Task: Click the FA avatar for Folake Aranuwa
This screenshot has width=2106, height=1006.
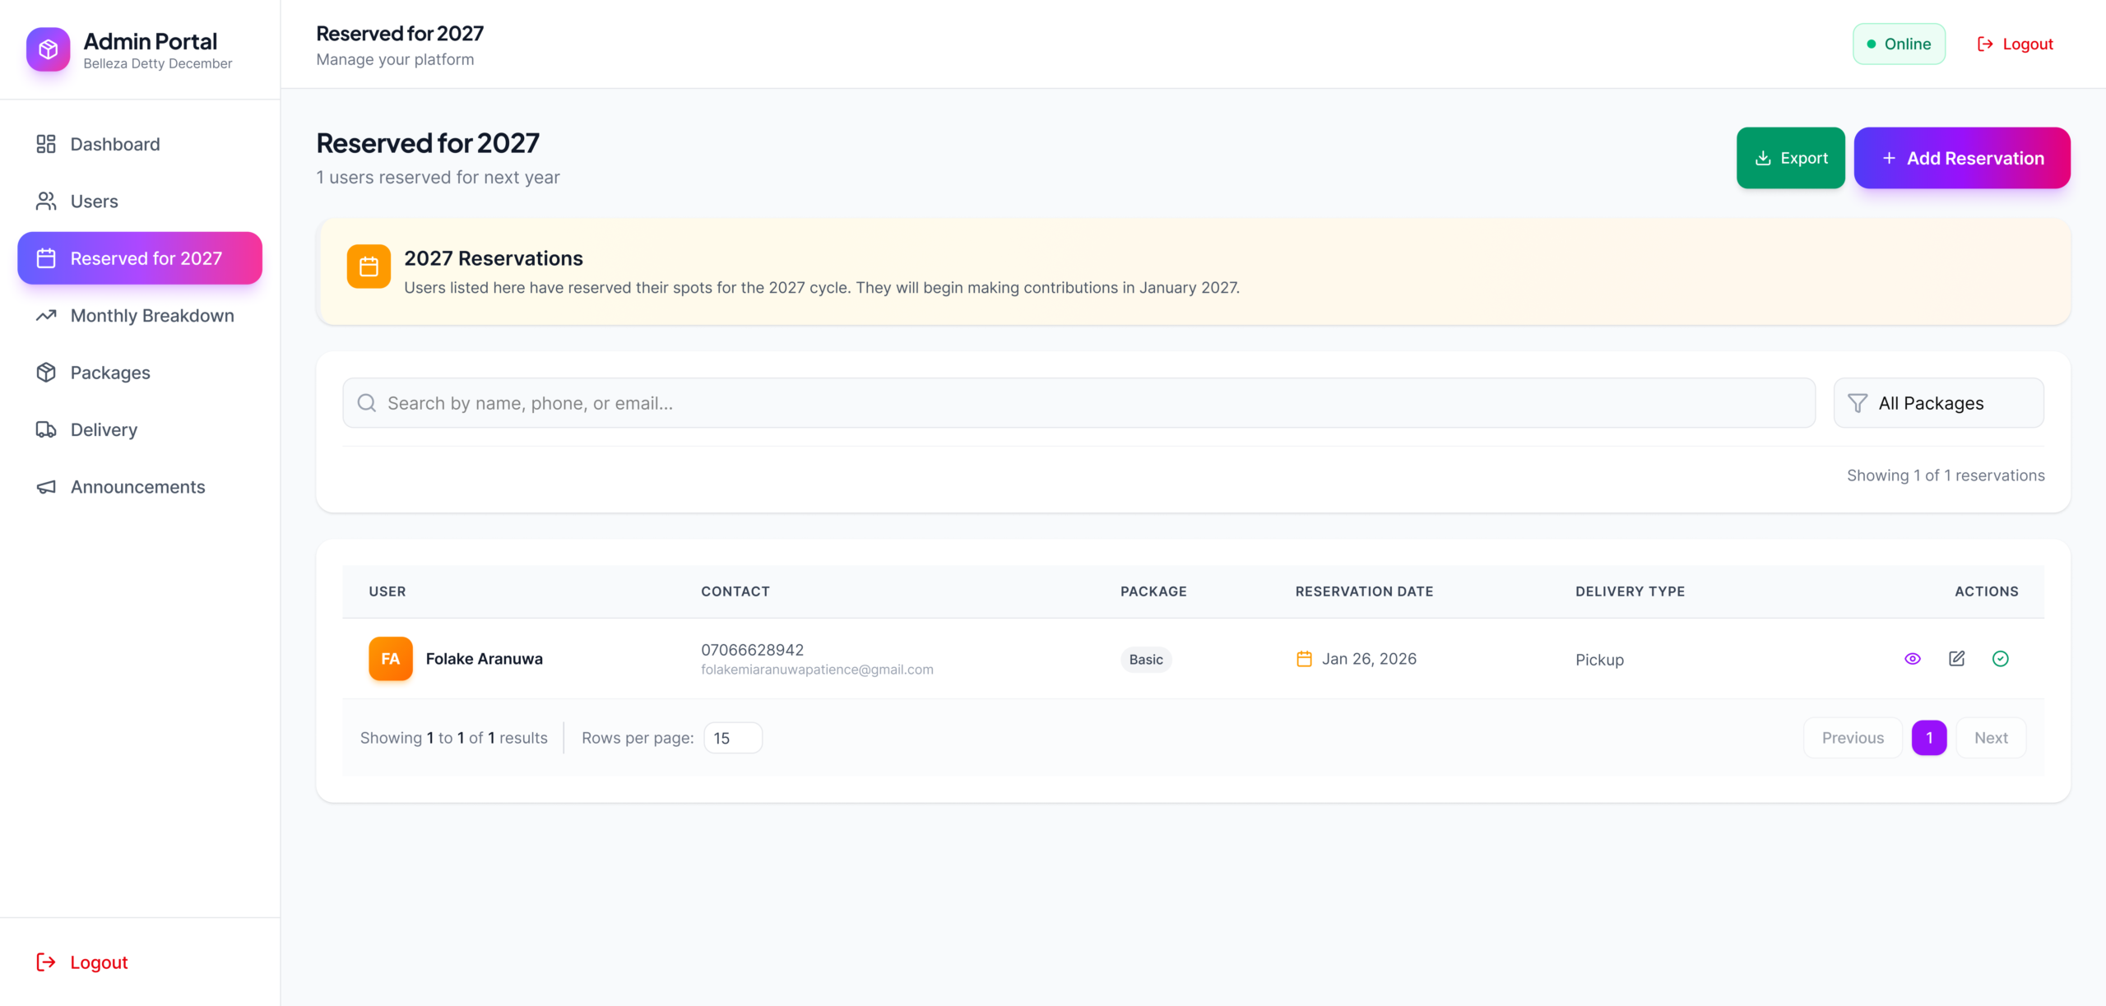Action: point(391,659)
